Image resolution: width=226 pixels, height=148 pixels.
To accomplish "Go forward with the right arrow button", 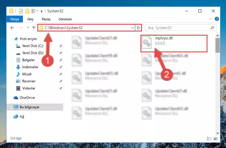I will [21, 28].
